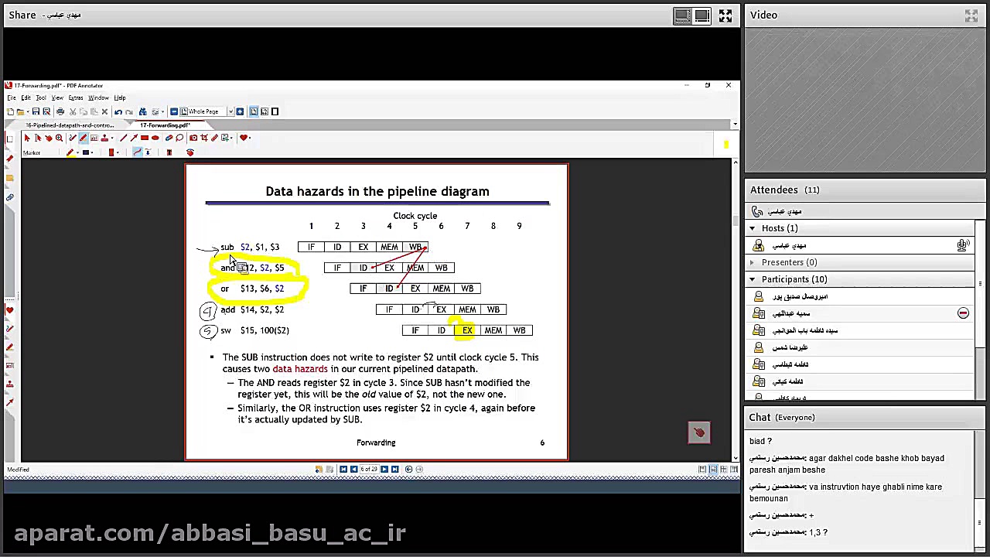The width and height of the screenshot is (990, 557).
Task: Go to the first page of the document
Action: tap(343, 469)
